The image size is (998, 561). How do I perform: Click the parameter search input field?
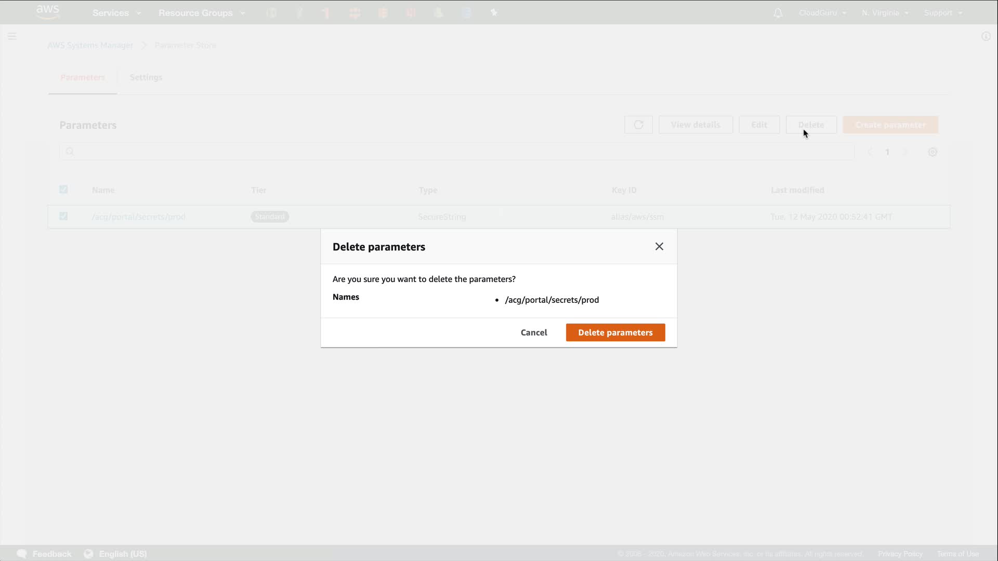click(457, 152)
